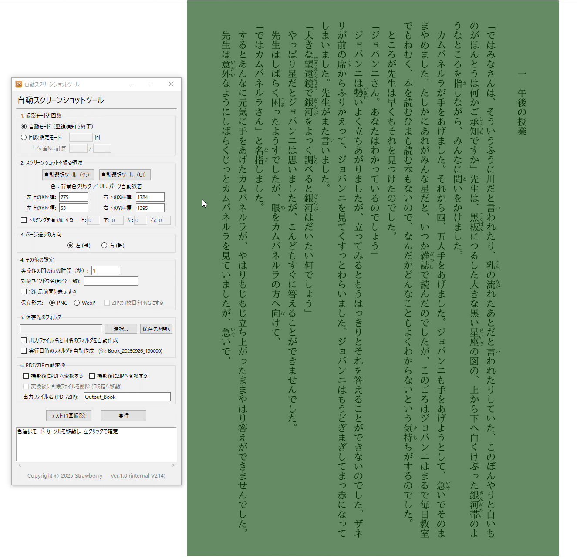The height and width of the screenshot is (559, 577).
Task: Enable 常に最前面に表示する checkbox
Action: click(24, 292)
